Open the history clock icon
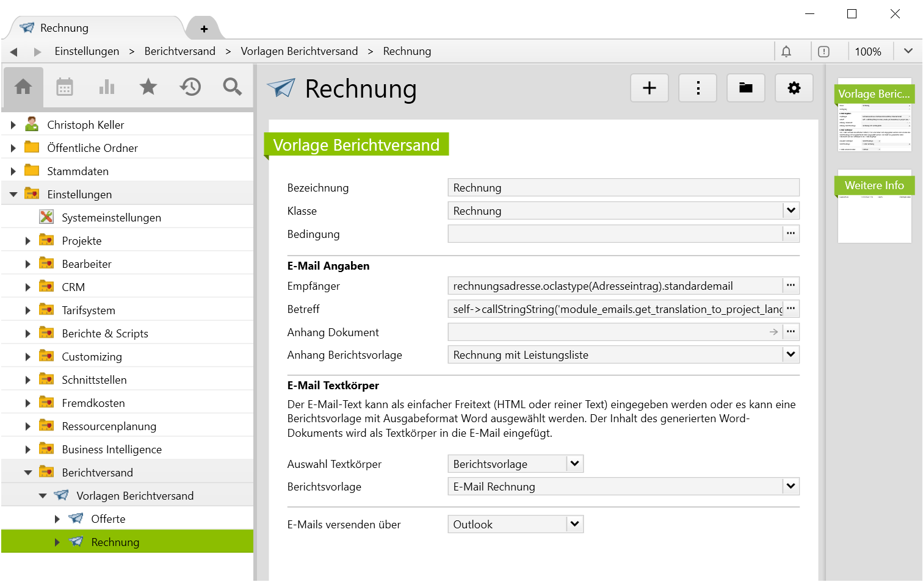 (x=190, y=87)
